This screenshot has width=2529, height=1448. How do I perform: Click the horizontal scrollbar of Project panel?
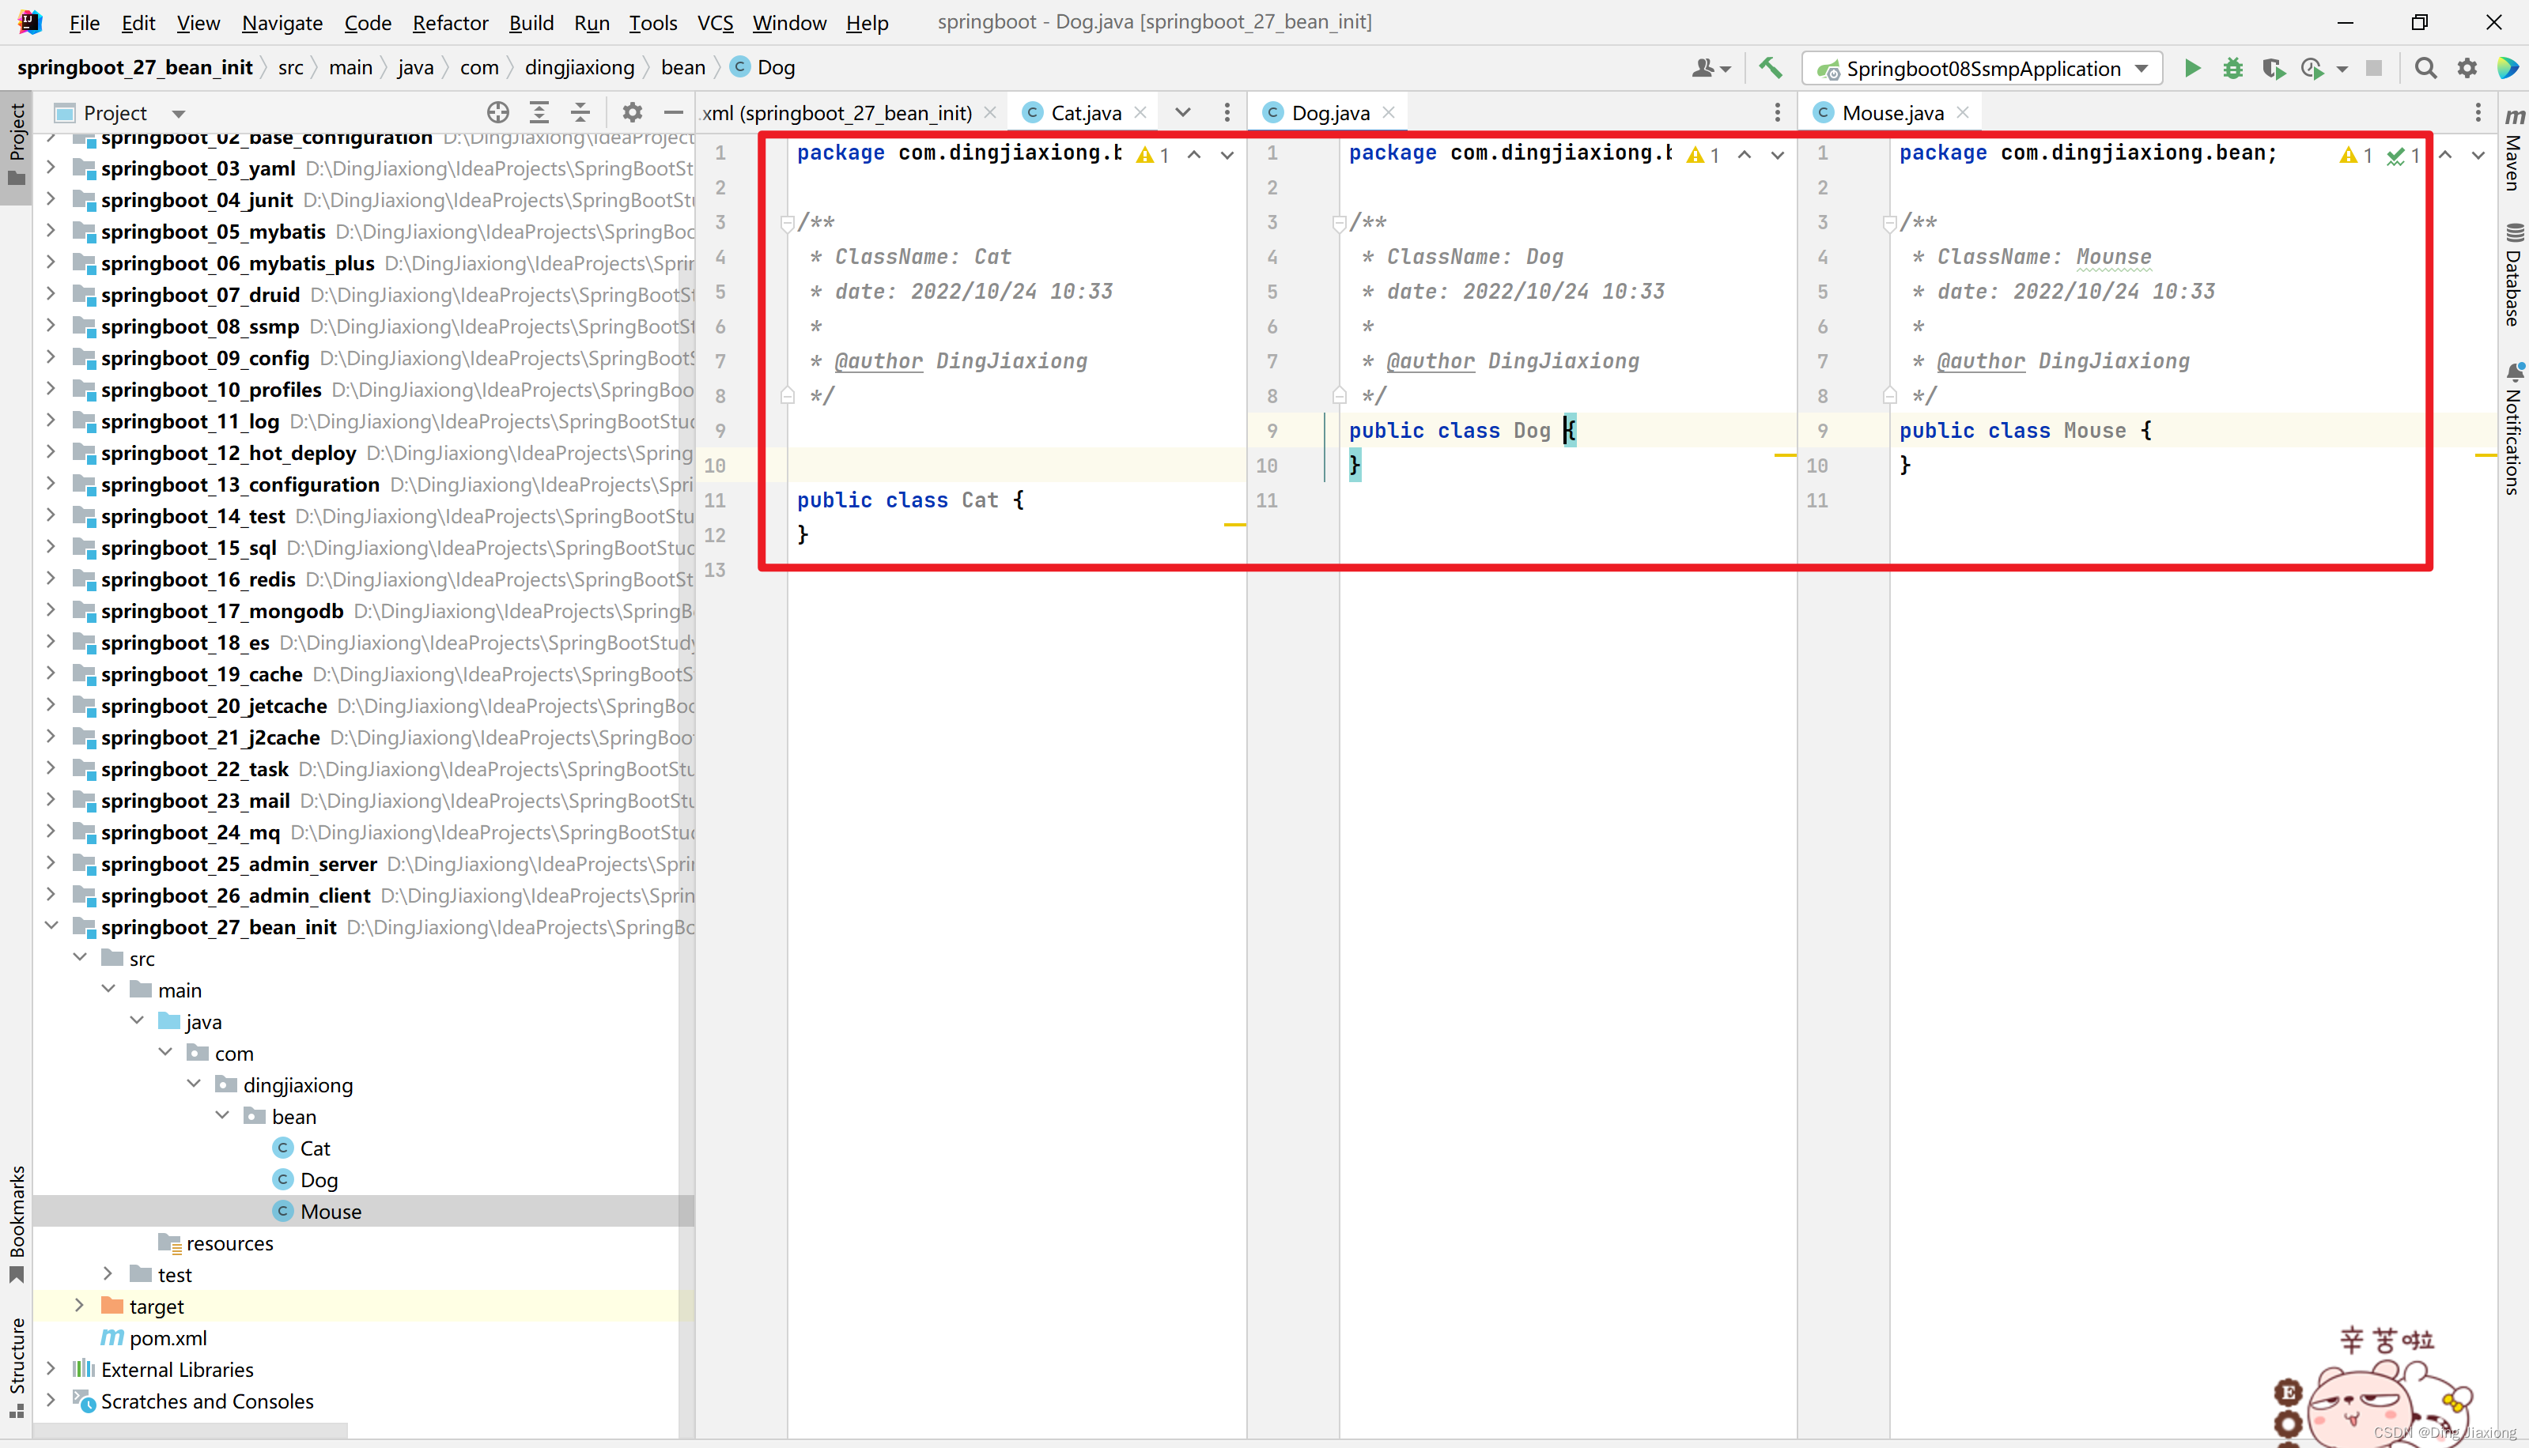189,1430
